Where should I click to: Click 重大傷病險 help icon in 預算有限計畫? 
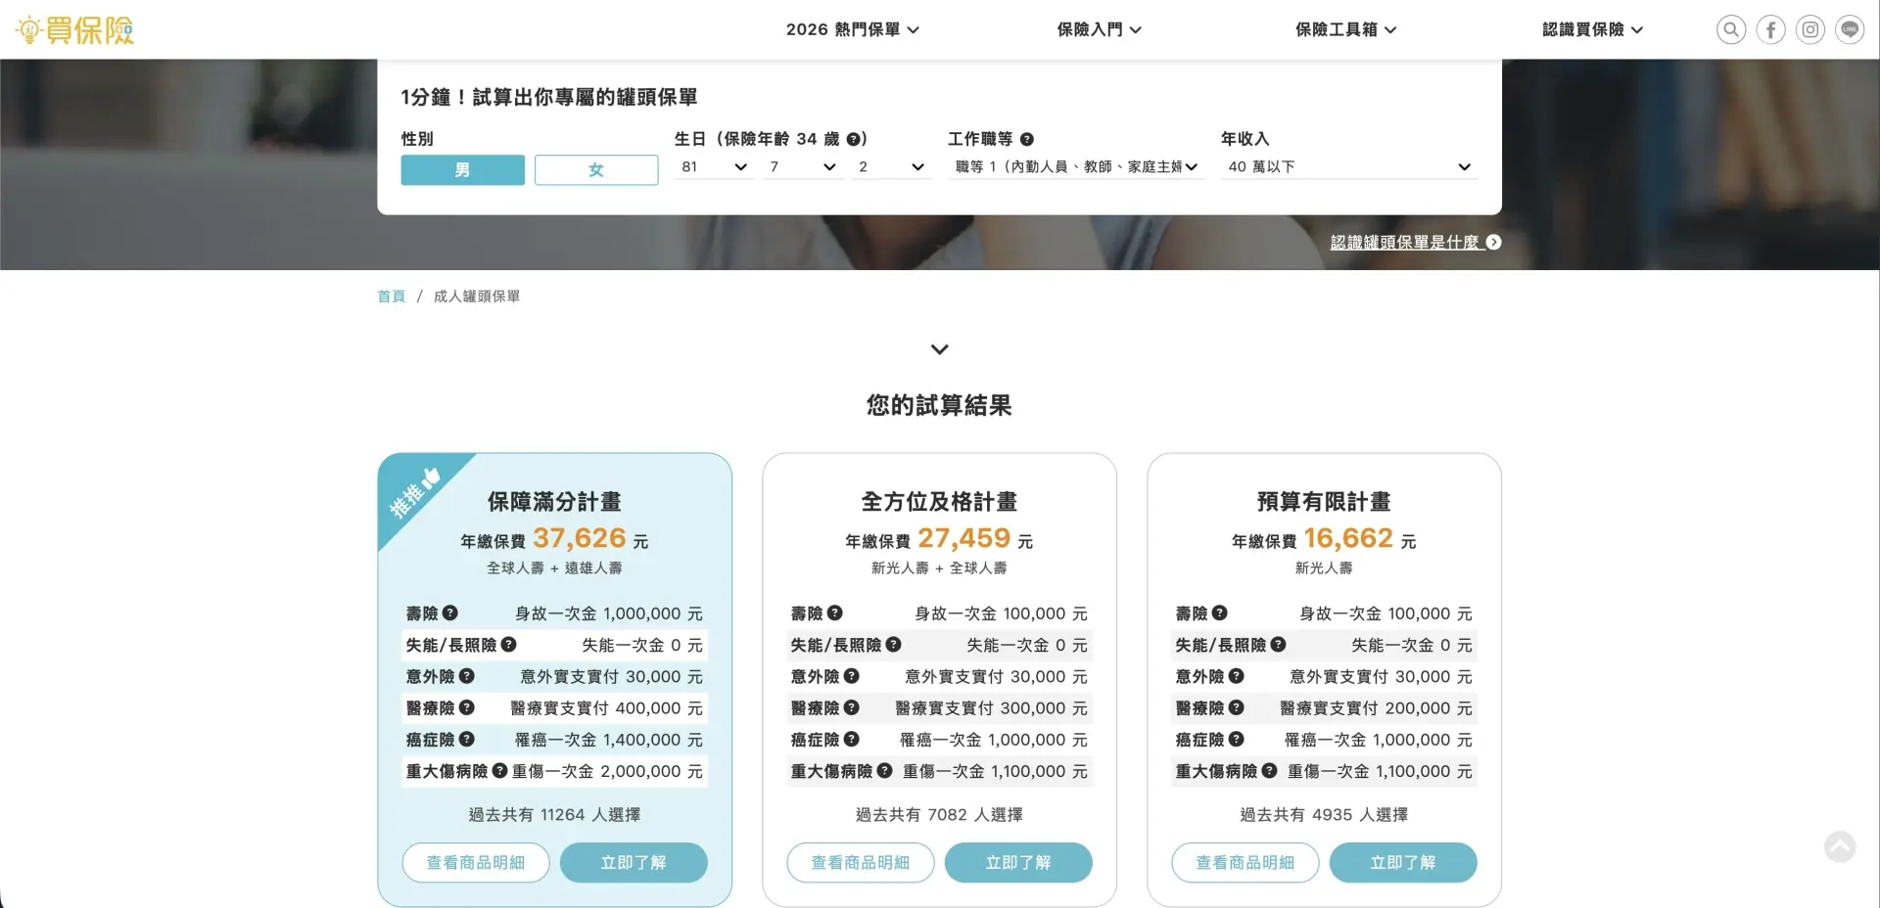tap(1270, 770)
